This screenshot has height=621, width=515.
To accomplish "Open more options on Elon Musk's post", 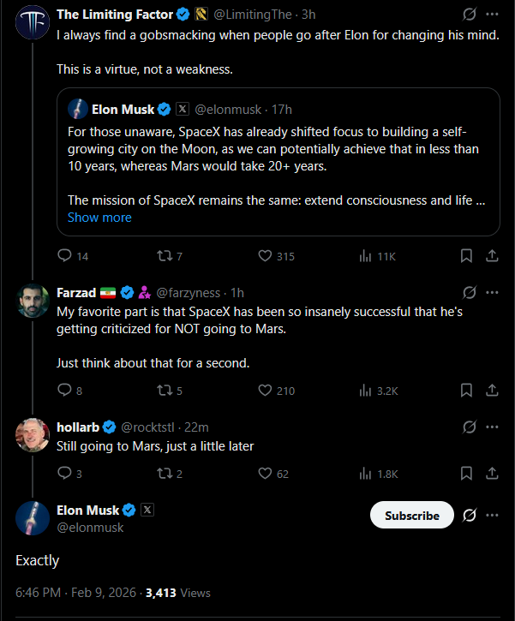I will [x=492, y=515].
